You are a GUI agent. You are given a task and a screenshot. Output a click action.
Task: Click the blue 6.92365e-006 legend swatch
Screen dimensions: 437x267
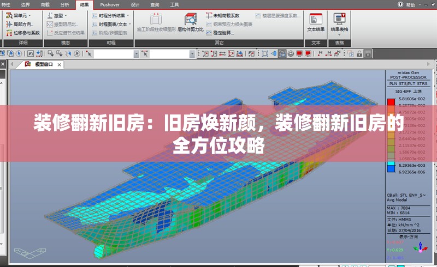[x=391, y=169]
